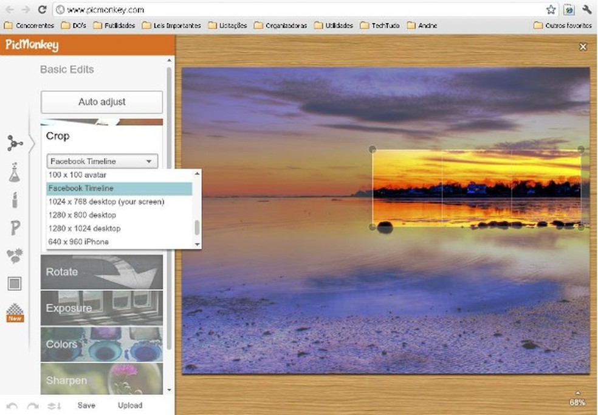This screenshot has height=415, width=598.
Task: Click the undo arrow icon
Action: coord(12,406)
